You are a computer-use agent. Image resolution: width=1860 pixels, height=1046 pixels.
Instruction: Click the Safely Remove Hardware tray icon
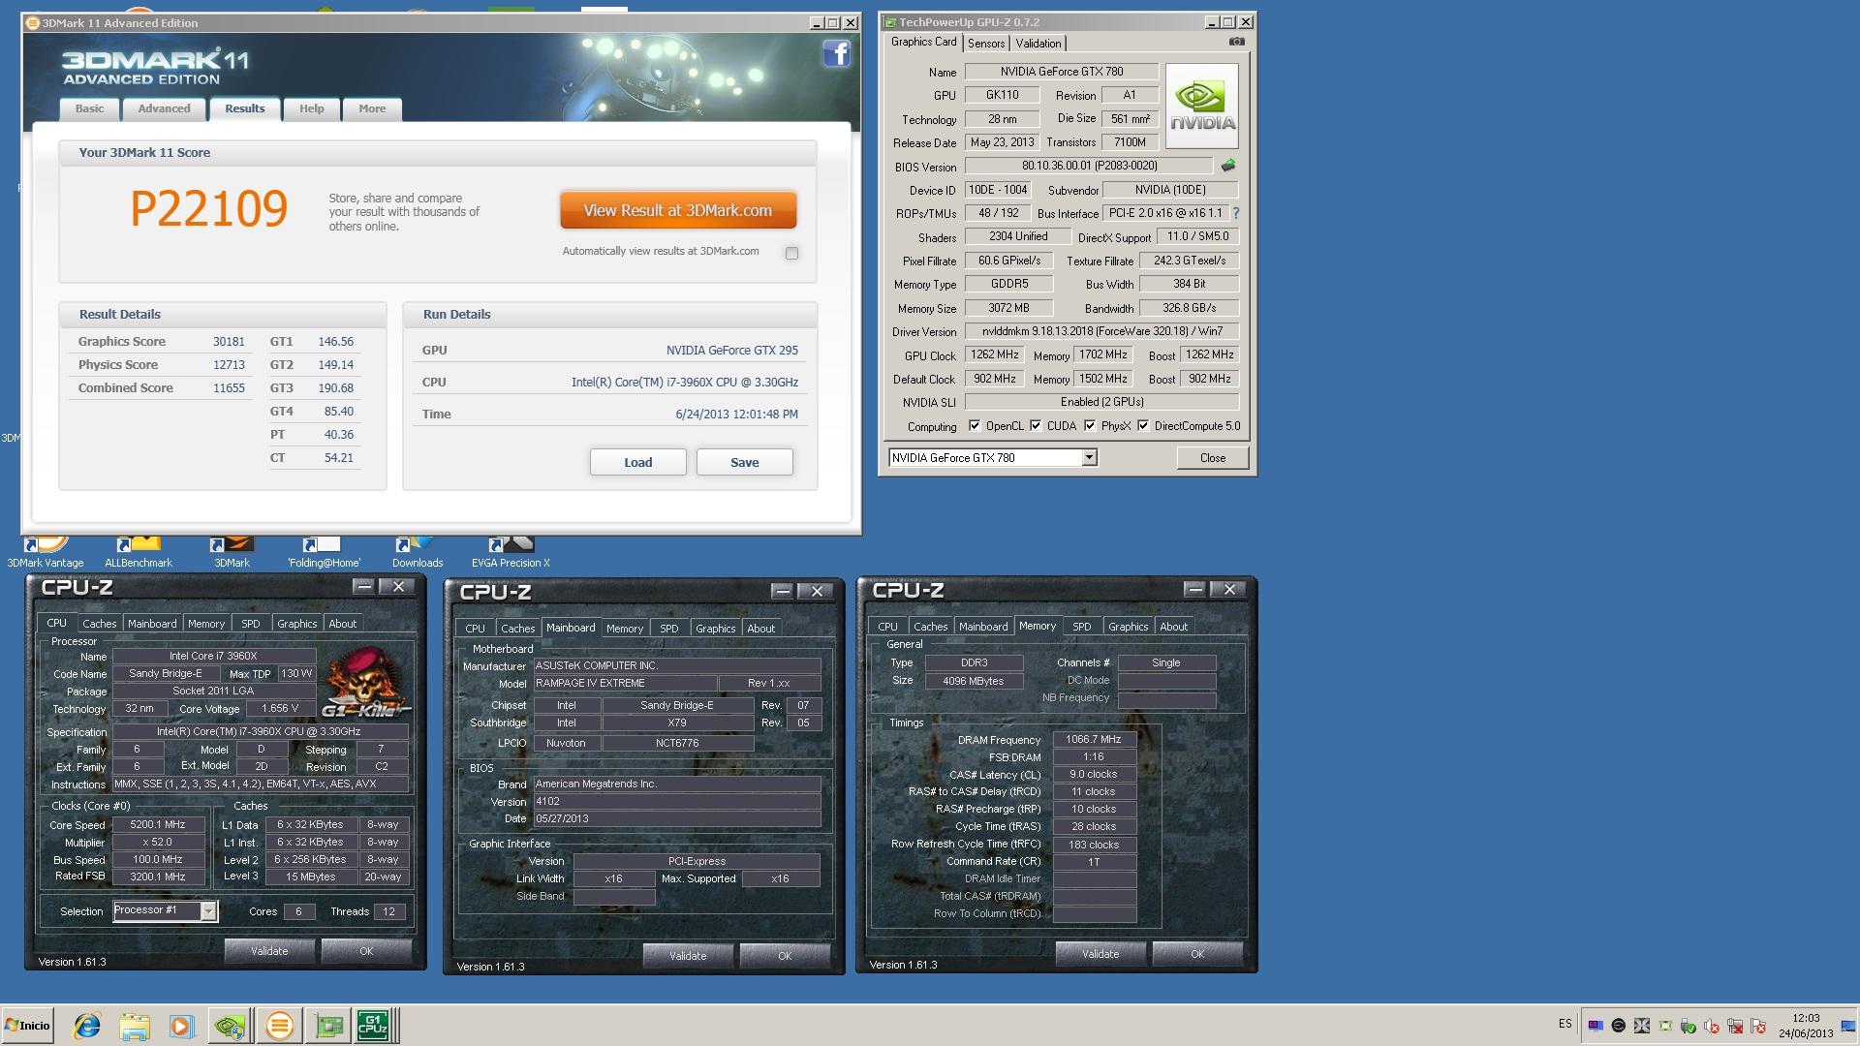(x=1688, y=1026)
